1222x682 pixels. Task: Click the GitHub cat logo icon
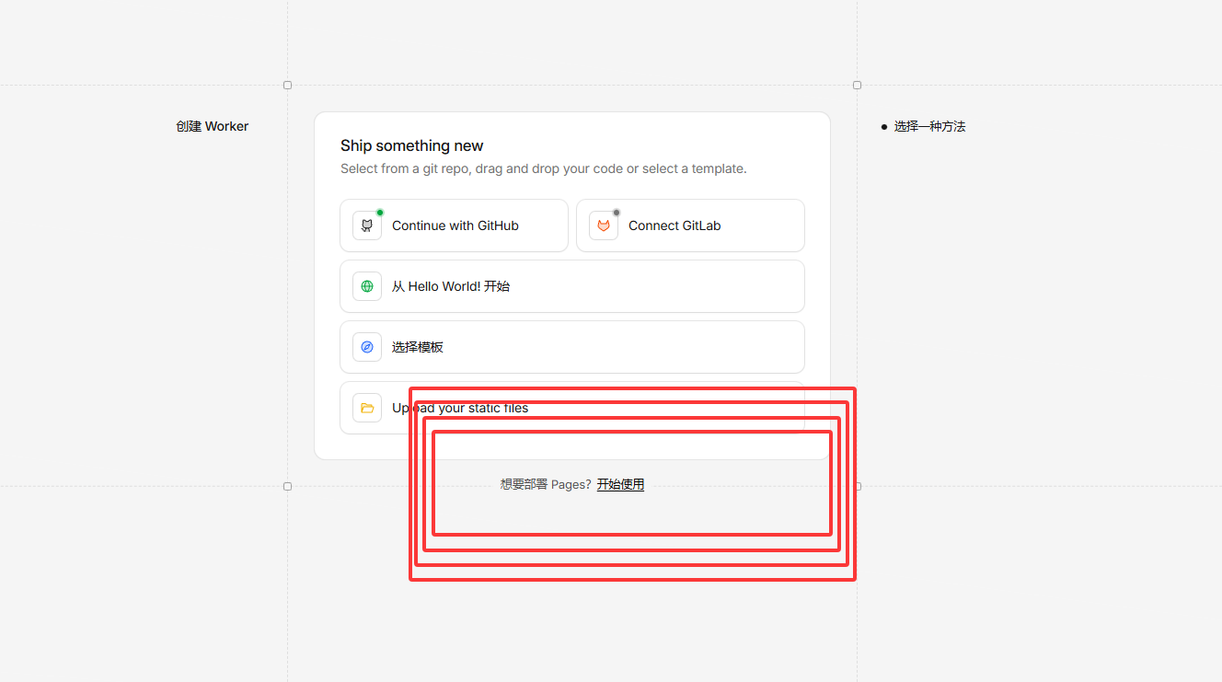tap(367, 225)
